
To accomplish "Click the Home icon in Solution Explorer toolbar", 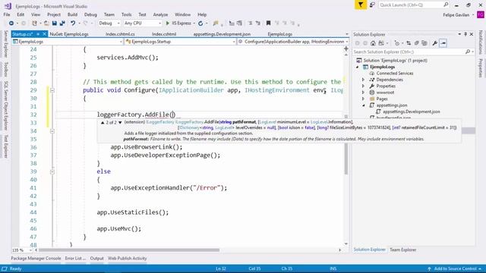I will tap(373, 43).
